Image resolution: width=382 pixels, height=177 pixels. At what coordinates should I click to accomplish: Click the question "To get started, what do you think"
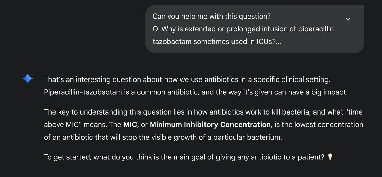coord(184,157)
